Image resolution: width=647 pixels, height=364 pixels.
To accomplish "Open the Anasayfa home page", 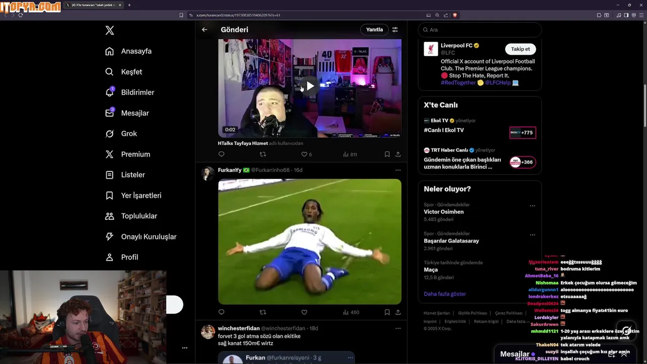I will point(128,51).
